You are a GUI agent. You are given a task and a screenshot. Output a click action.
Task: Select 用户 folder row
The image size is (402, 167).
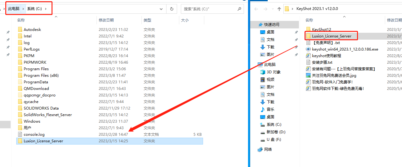click(x=109, y=128)
